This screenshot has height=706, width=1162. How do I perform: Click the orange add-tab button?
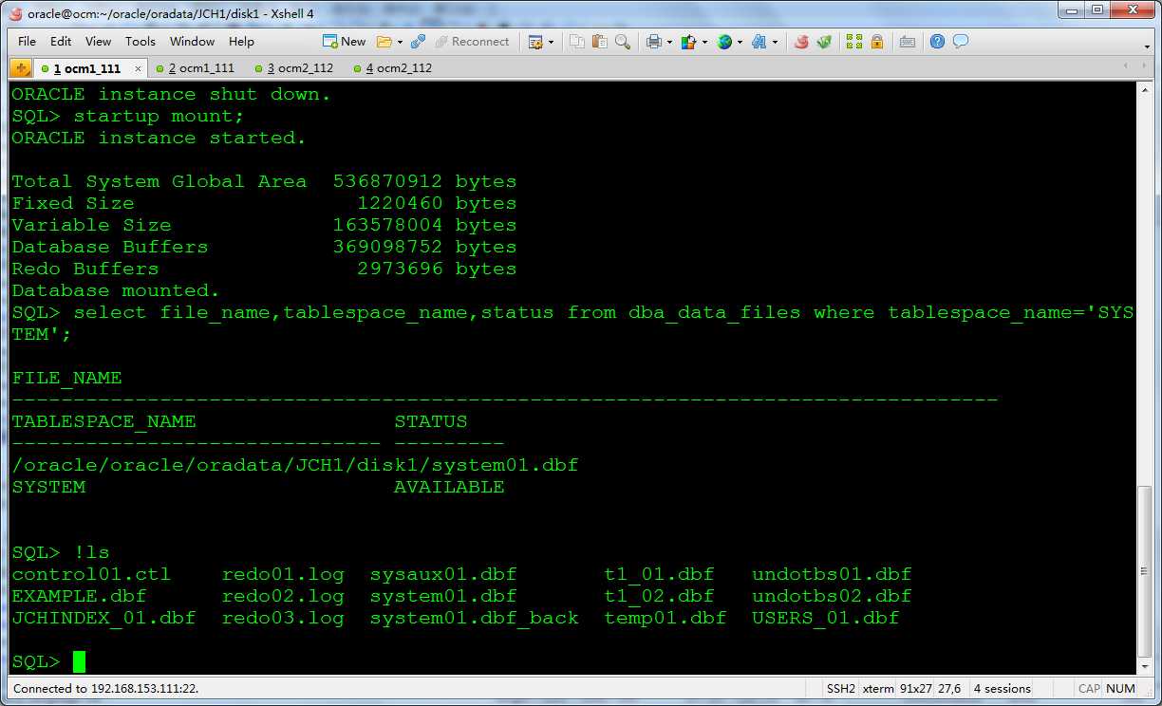(x=21, y=68)
